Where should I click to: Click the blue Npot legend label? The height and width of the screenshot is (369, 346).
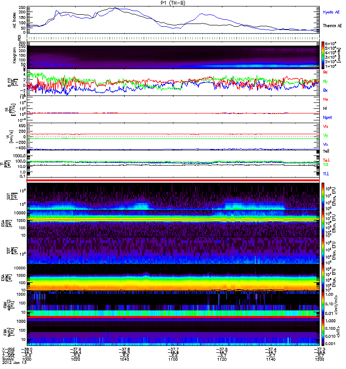[x=327, y=118]
